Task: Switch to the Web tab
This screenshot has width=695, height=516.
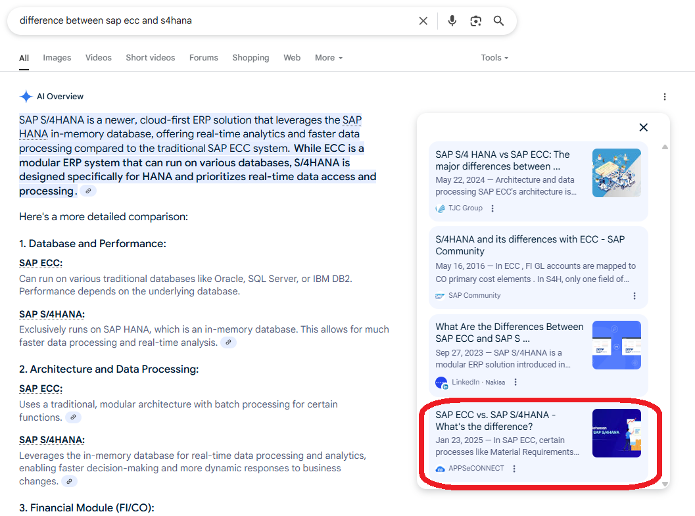Action: [292, 58]
